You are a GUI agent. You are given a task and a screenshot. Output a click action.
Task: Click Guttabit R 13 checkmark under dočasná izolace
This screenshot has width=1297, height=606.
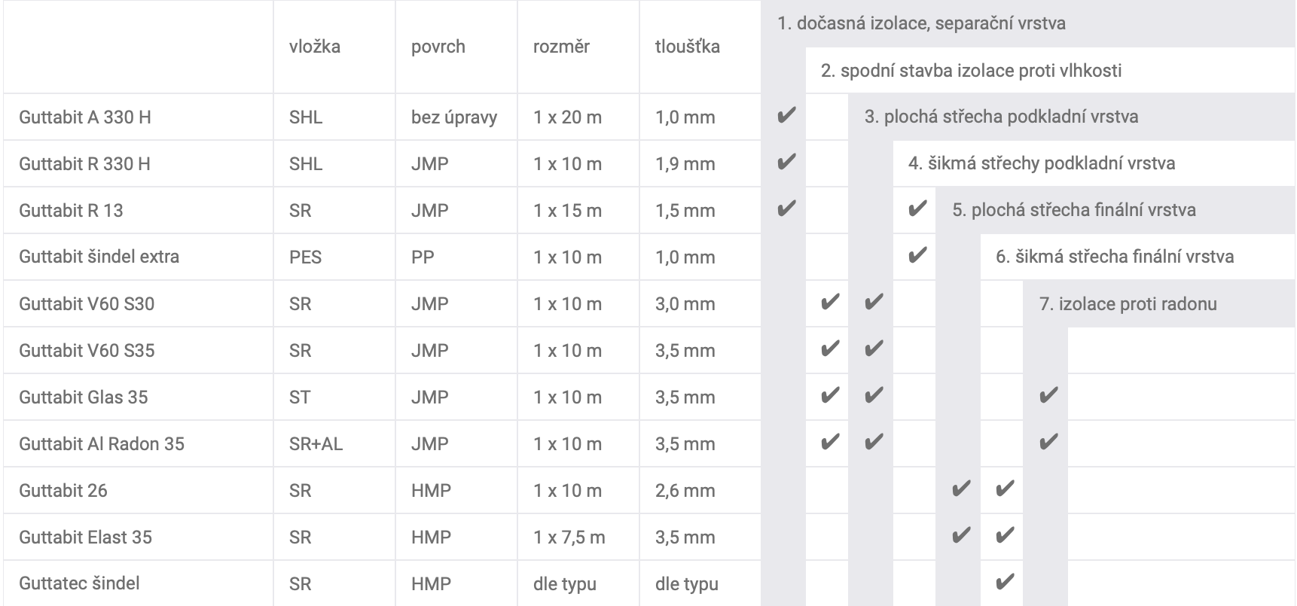point(786,209)
